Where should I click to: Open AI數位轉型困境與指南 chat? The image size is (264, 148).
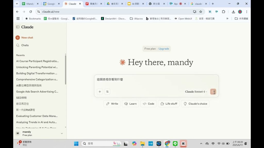29,86
